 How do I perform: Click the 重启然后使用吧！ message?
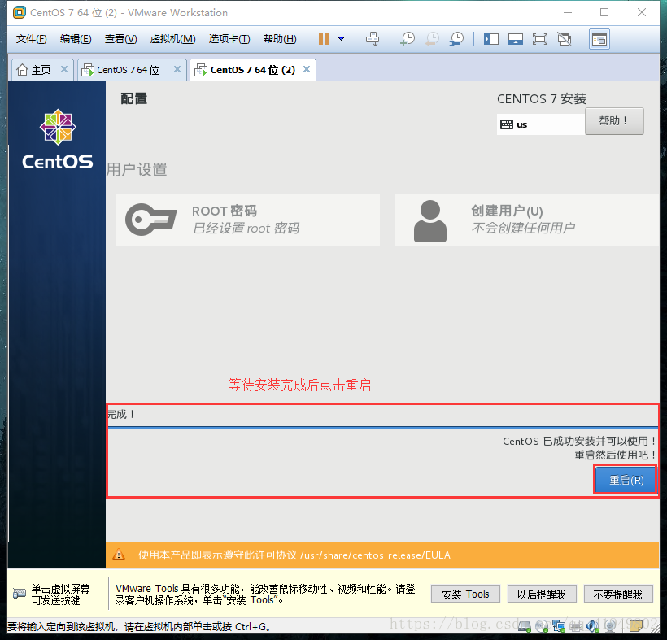616,455
